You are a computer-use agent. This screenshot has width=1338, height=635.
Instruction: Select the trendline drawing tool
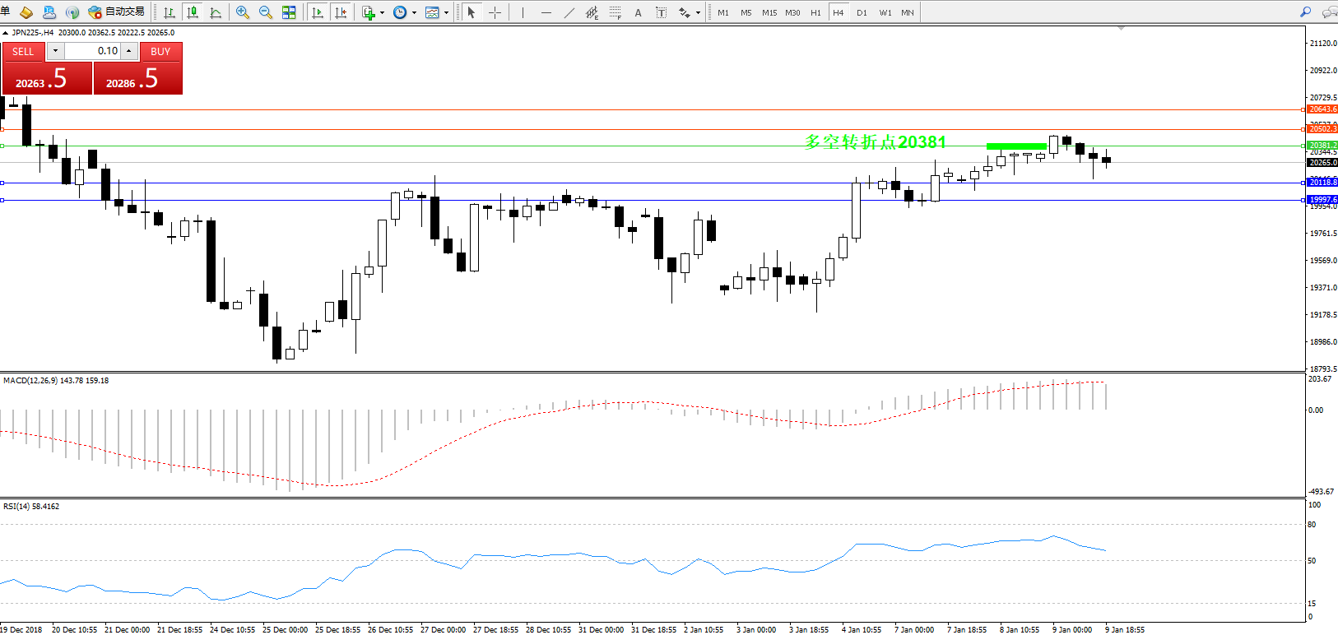click(569, 12)
